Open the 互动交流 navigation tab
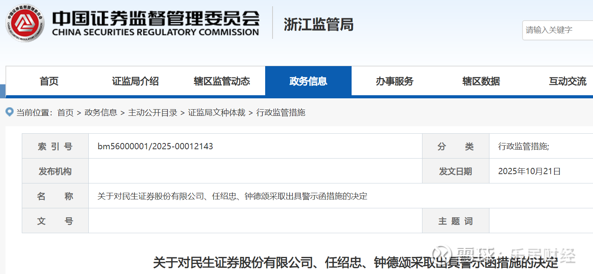The height and width of the screenshot is (274, 593). click(568, 81)
